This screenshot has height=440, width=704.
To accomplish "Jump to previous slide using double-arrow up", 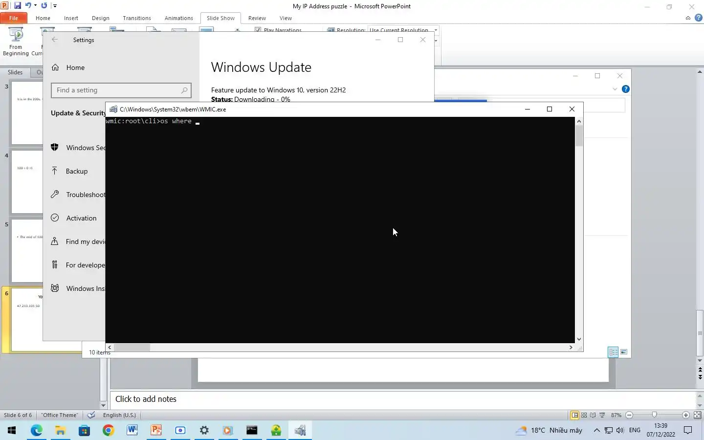I will [700, 370].
